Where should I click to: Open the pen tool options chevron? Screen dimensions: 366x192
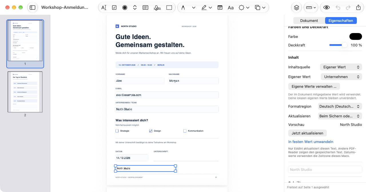[194, 8]
